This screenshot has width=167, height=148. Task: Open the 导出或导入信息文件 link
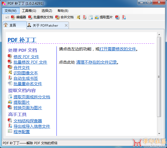coord(32,126)
